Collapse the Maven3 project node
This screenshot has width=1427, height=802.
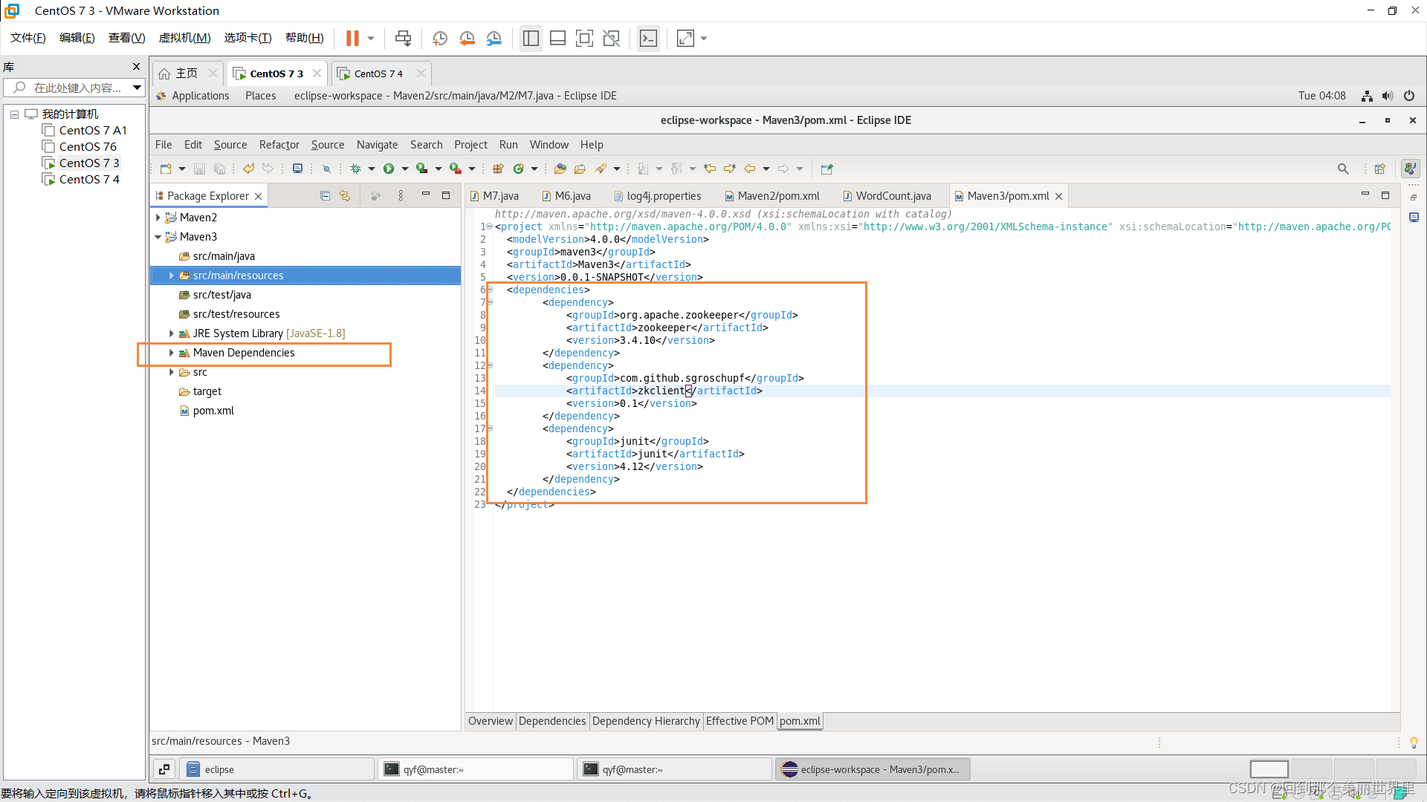click(x=158, y=237)
